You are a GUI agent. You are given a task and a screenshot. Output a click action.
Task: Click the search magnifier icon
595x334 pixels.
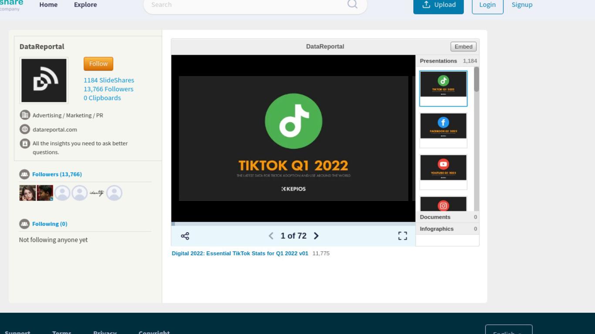point(352,4)
